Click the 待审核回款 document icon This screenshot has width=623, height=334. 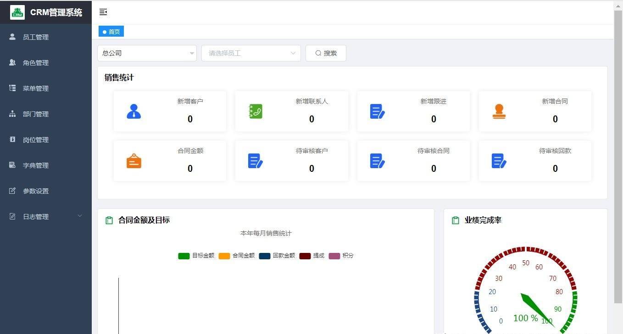pos(499,161)
